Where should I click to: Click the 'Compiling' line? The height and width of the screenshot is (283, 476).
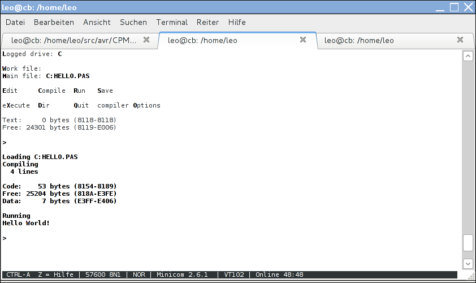click(x=20, y=164)
